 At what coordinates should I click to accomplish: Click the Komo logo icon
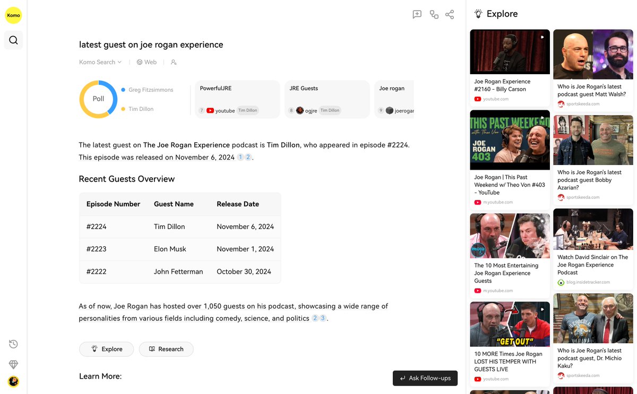(13, 15)
